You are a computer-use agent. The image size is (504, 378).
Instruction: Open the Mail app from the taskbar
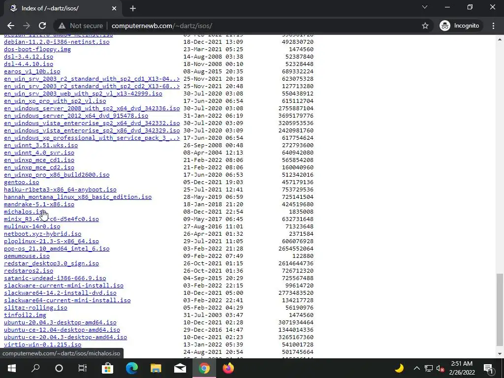tap(180, 368)
